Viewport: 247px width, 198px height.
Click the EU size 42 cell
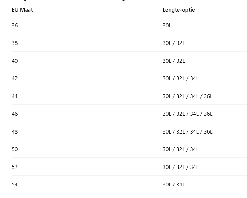pos(15,78)
